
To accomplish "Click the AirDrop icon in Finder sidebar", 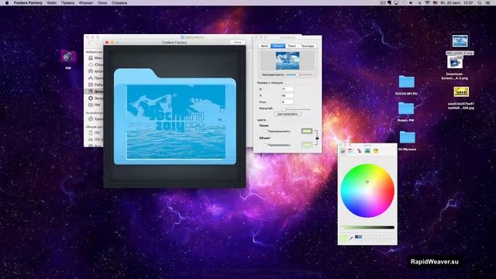I will click(x=91, y=71).
